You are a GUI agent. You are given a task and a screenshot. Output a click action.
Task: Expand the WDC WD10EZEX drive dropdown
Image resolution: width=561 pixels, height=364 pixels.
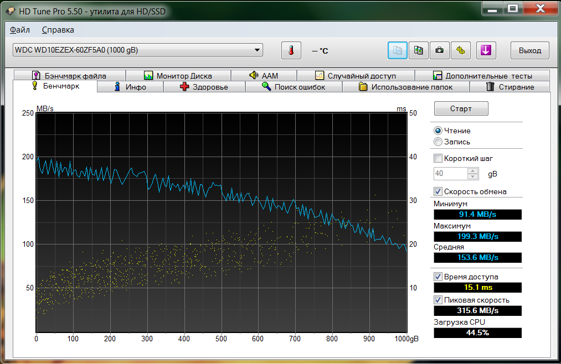[257, 50]
